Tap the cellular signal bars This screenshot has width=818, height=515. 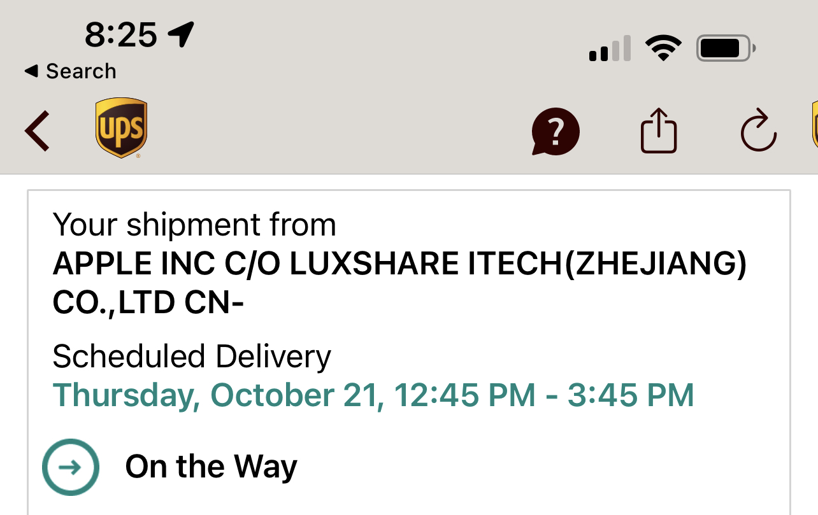[610, 49]
